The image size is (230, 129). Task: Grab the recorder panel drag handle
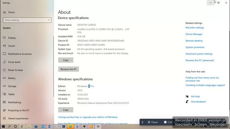(x=142, y=122)
